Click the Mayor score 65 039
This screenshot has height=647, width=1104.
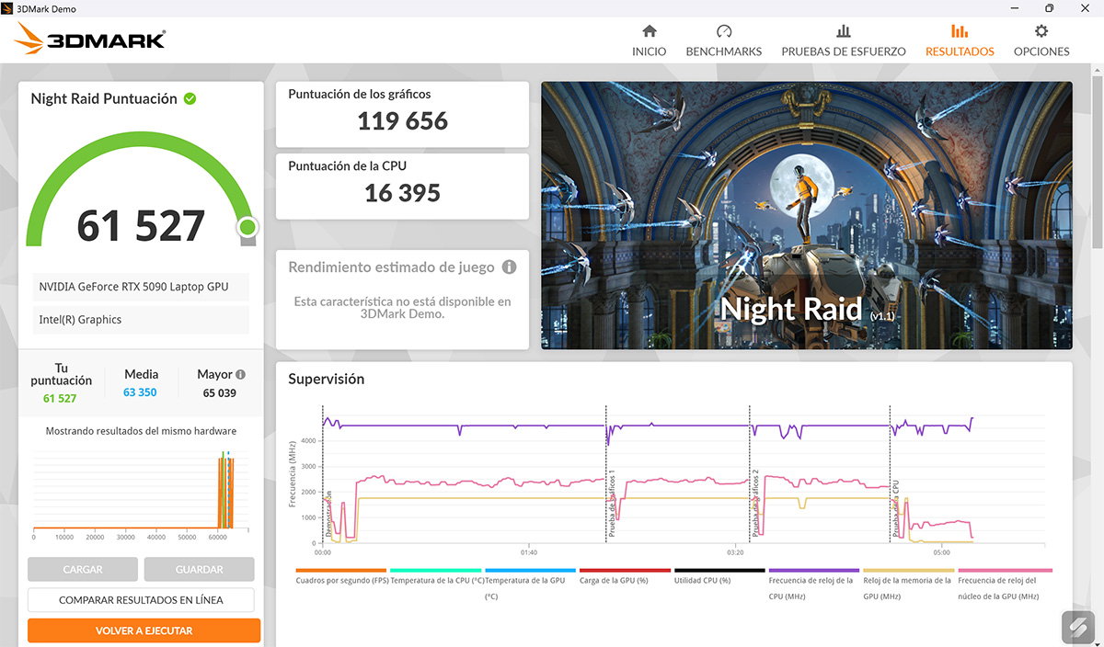[x=220, y=392]
